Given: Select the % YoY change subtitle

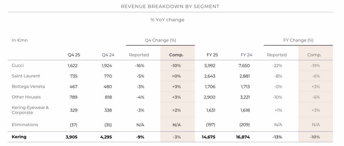Looking at the screenshot, I should [x=167, y=20].
